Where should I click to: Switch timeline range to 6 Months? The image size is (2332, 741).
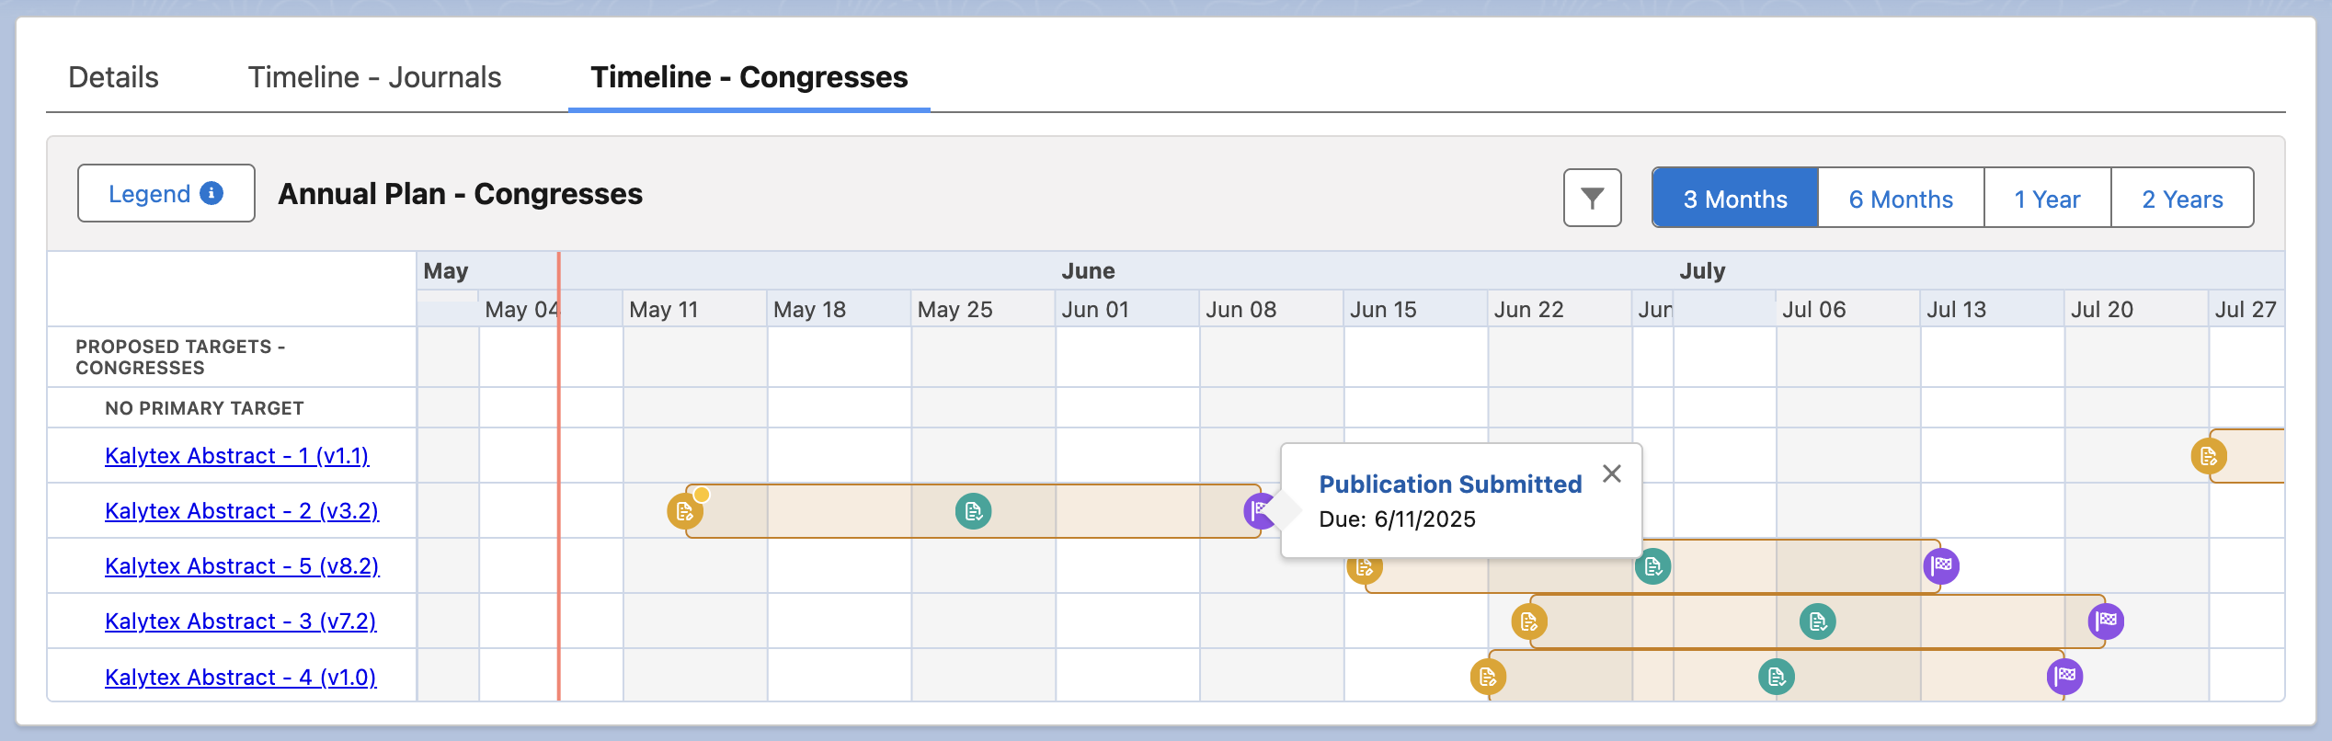[x=1901, y=199]
